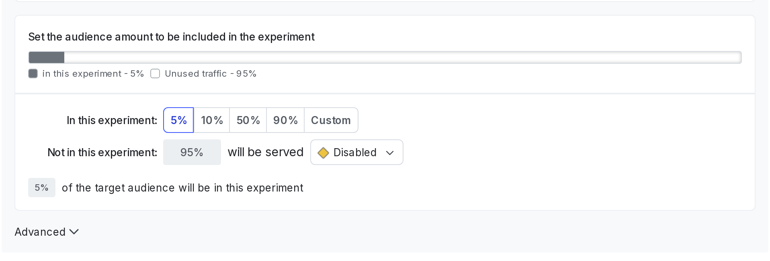Click 'in this experiment - 5%' legend text
Screen dimensions: 770x261
93,73
